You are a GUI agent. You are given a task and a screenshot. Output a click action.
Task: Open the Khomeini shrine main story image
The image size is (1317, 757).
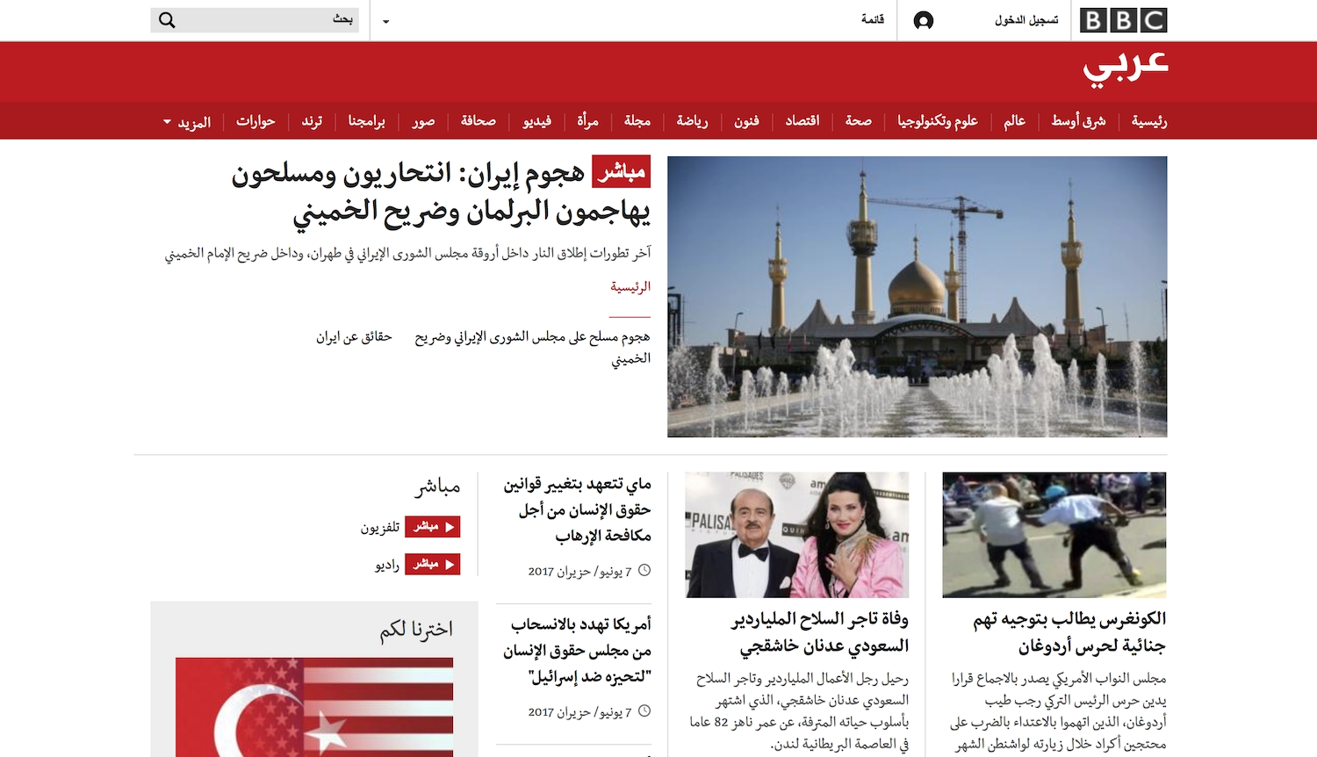point(917,297)
